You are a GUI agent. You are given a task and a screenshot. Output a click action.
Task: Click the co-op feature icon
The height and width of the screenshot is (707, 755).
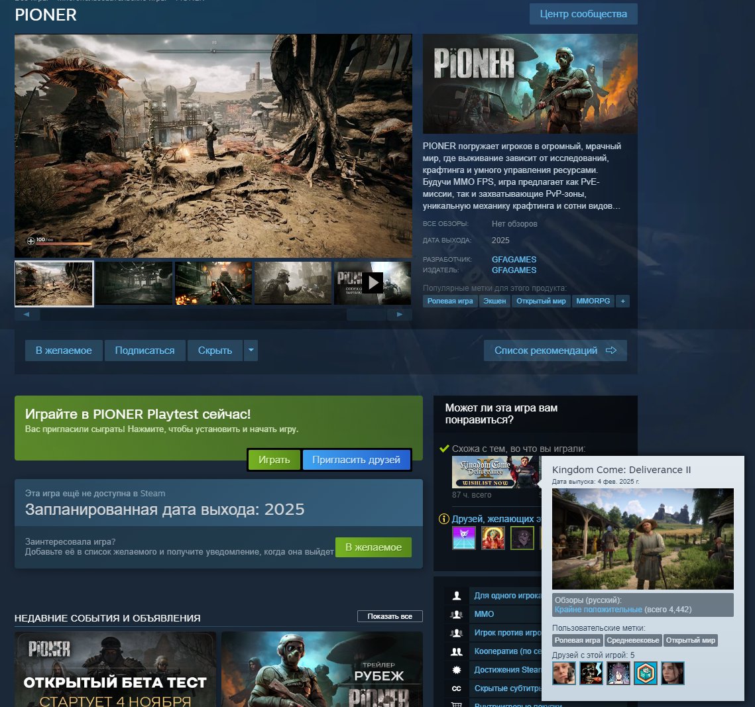(457, 651)
